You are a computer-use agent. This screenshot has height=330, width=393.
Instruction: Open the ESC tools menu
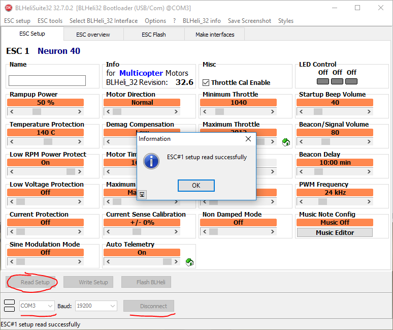(50, 21)
